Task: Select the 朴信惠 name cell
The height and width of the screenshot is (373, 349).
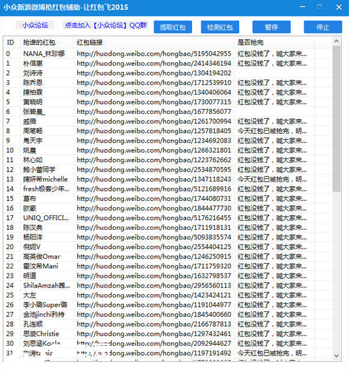Action: click(x=33, y=64)
